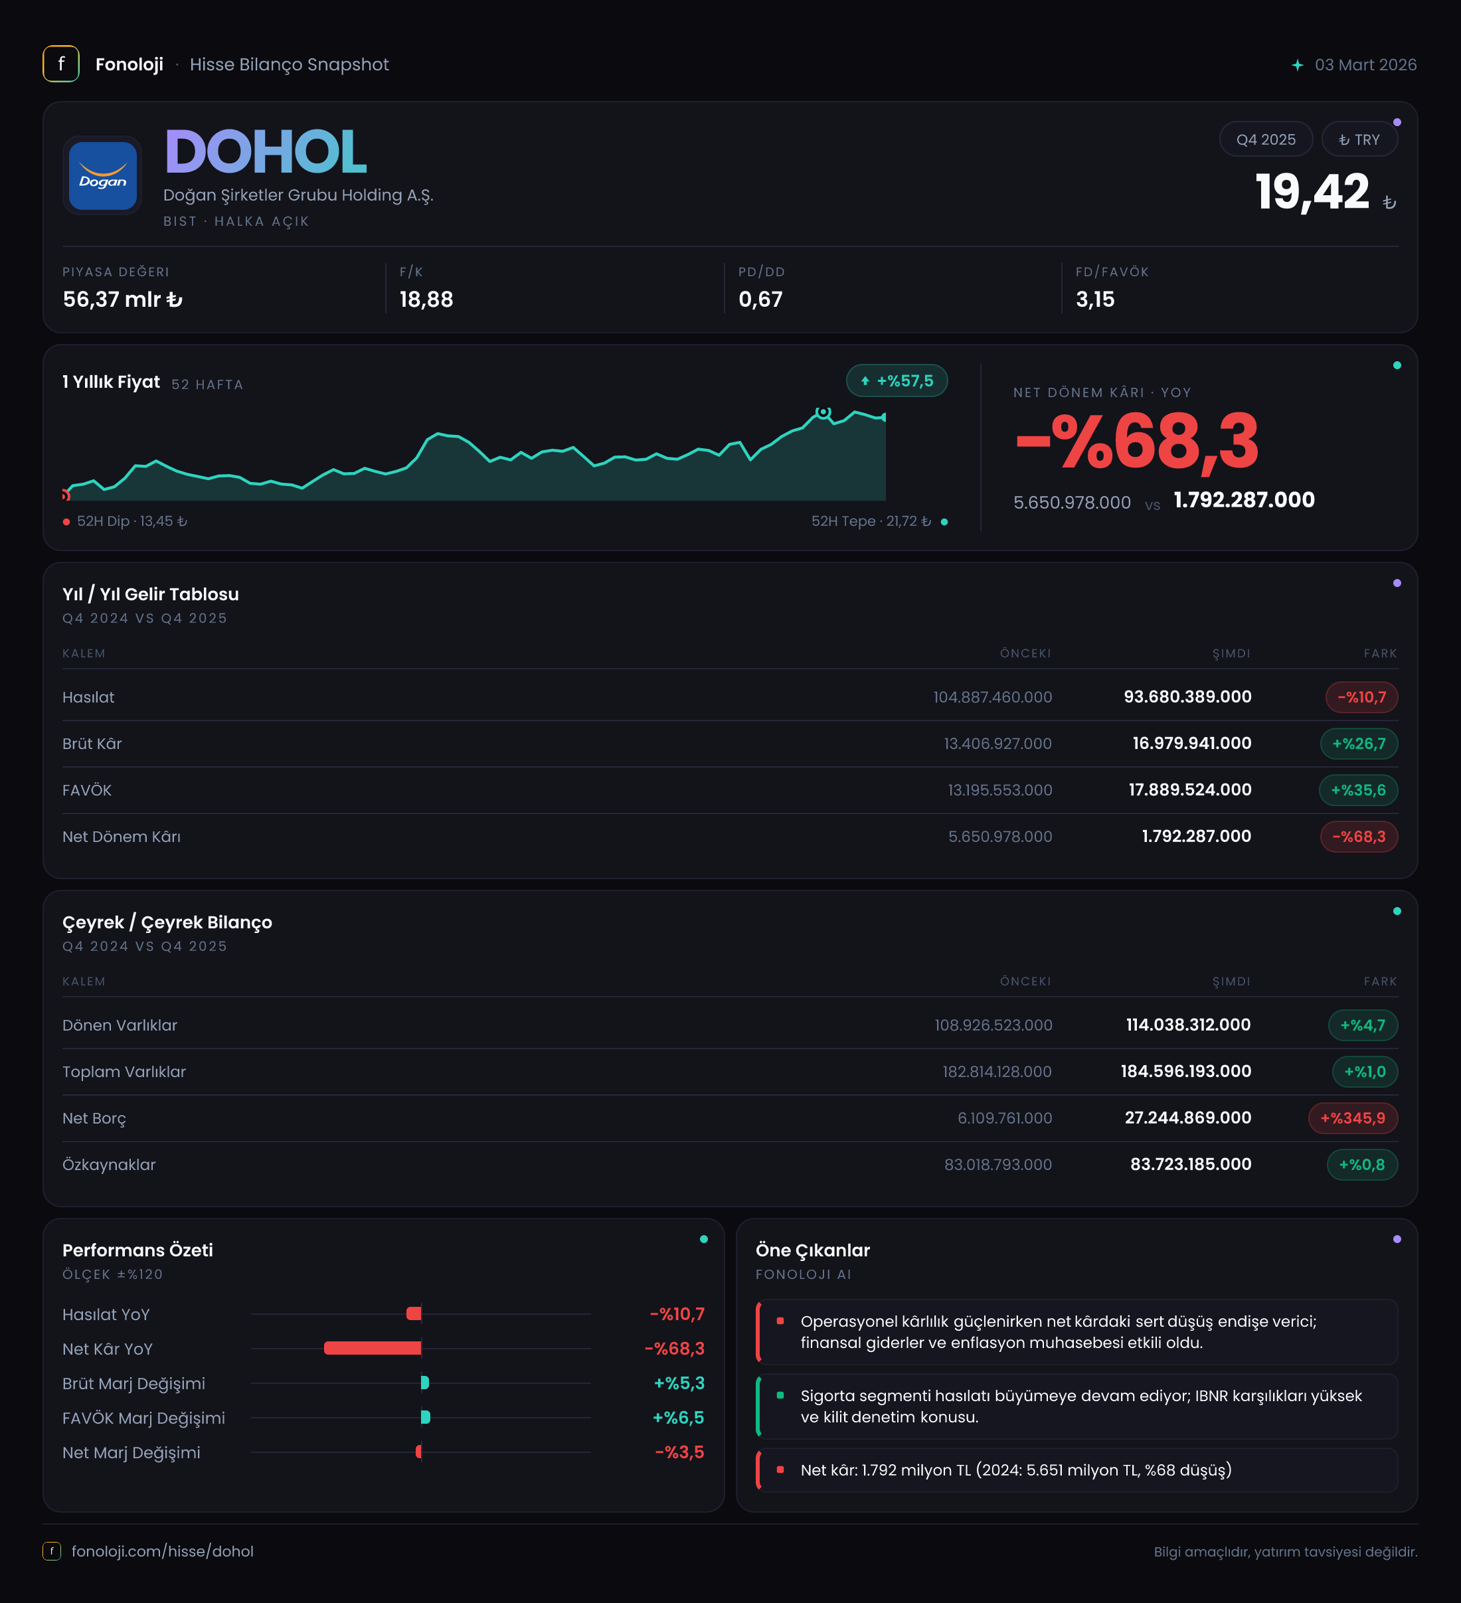This screenshot has height=1603, width=1461.
Task: Click the Piyasa Değeri 56,37 mlr value
Action: 122,299
